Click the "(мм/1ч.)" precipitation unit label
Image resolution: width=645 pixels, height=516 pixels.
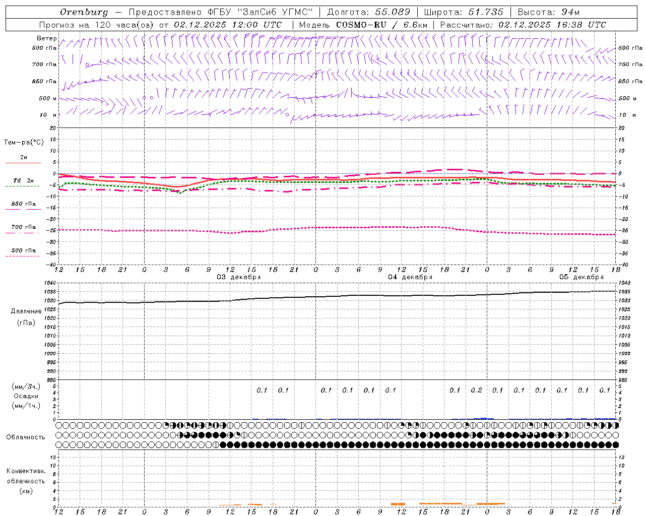coord(26,406)
